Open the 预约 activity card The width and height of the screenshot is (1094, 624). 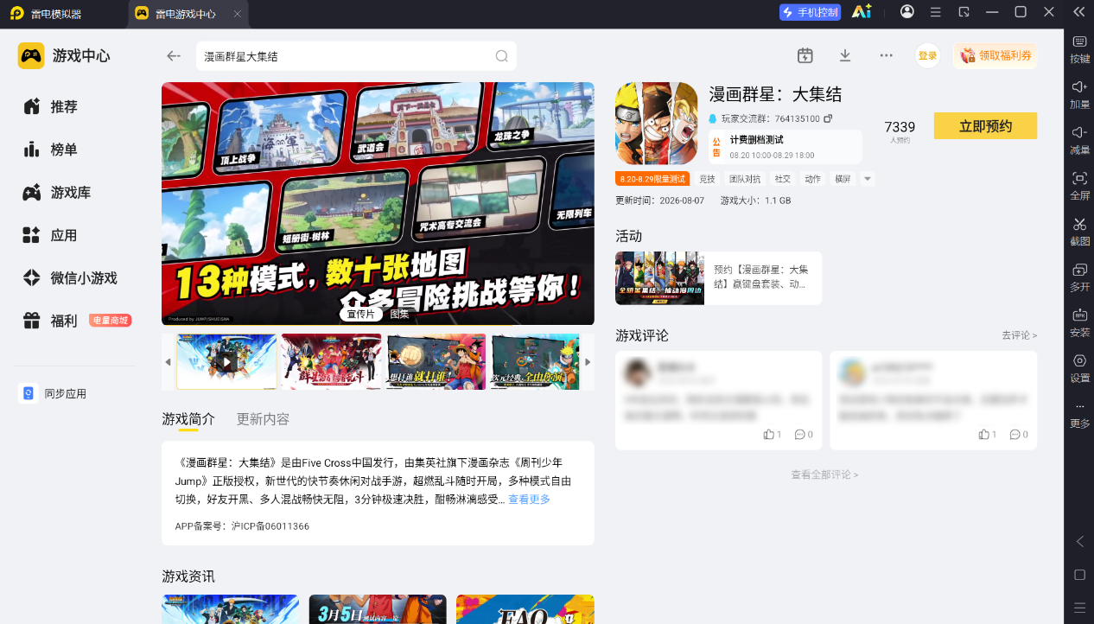pyautogui.click(x=718, y=278)
